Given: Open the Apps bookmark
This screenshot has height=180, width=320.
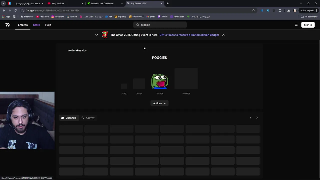Looking at the screenshot, I should pos(6,17).
